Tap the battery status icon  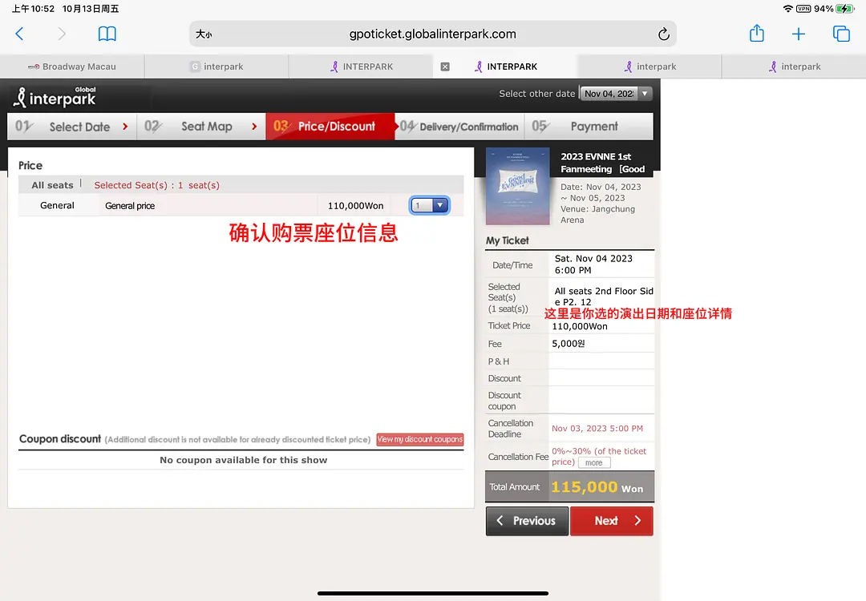845,9
